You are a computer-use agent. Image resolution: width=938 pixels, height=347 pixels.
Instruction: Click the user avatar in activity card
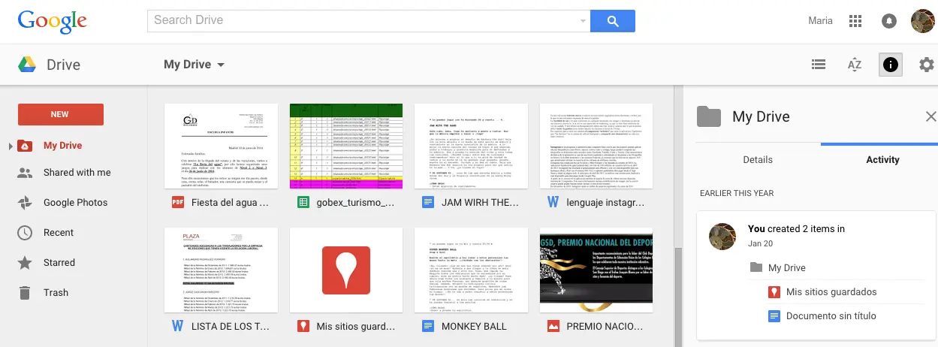[722, 237]
